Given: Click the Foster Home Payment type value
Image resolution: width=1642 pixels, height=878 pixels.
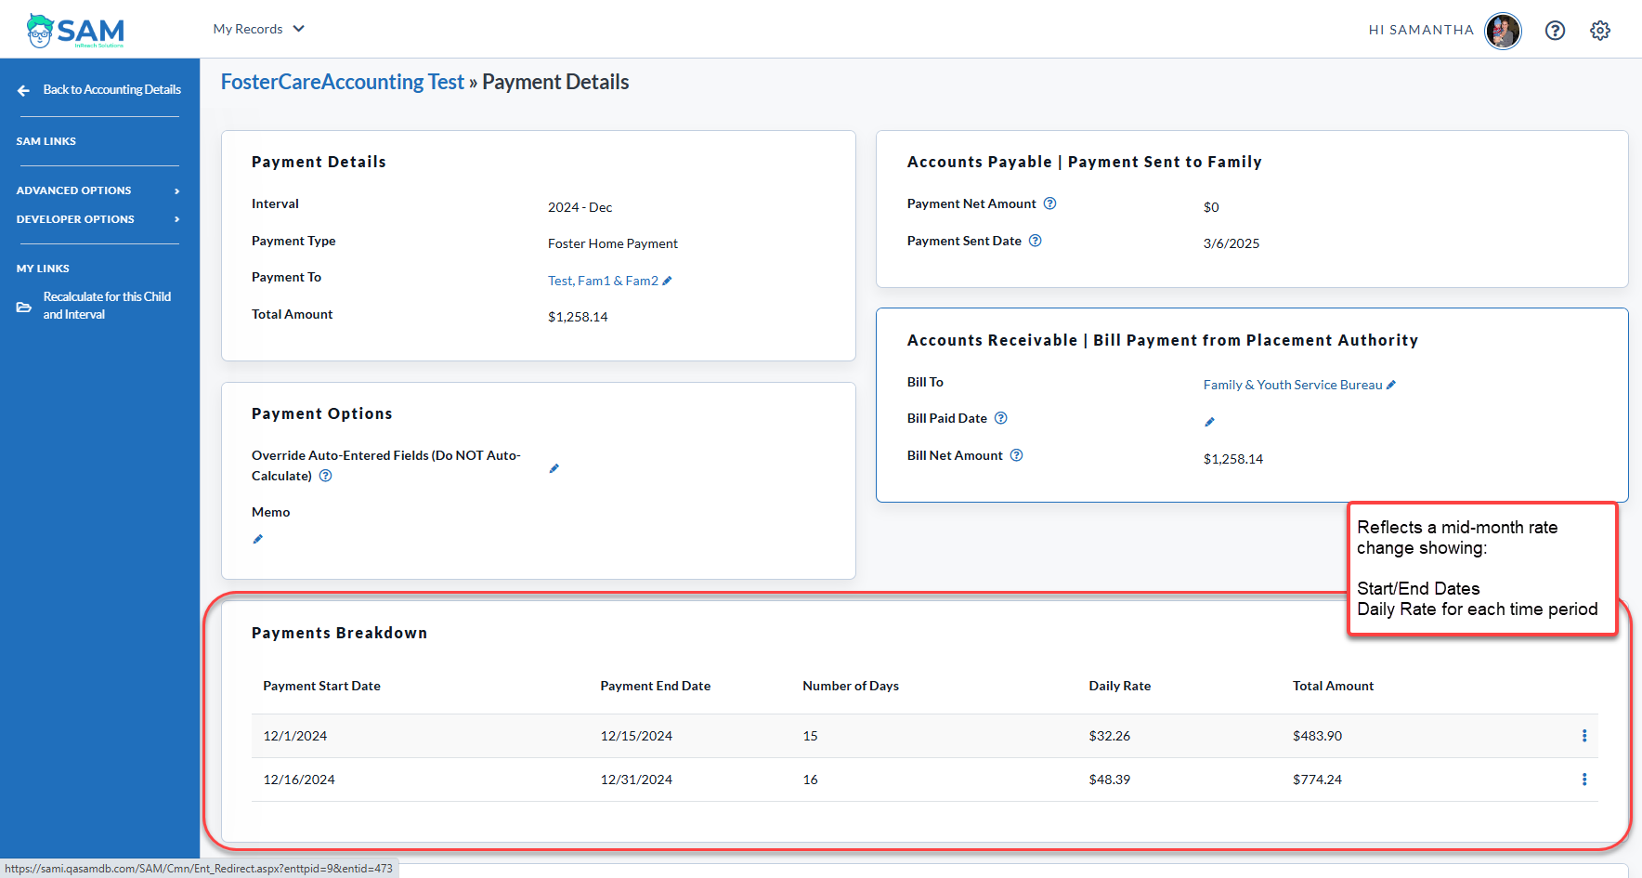Looking at the screenshot, I should point(613,243).
